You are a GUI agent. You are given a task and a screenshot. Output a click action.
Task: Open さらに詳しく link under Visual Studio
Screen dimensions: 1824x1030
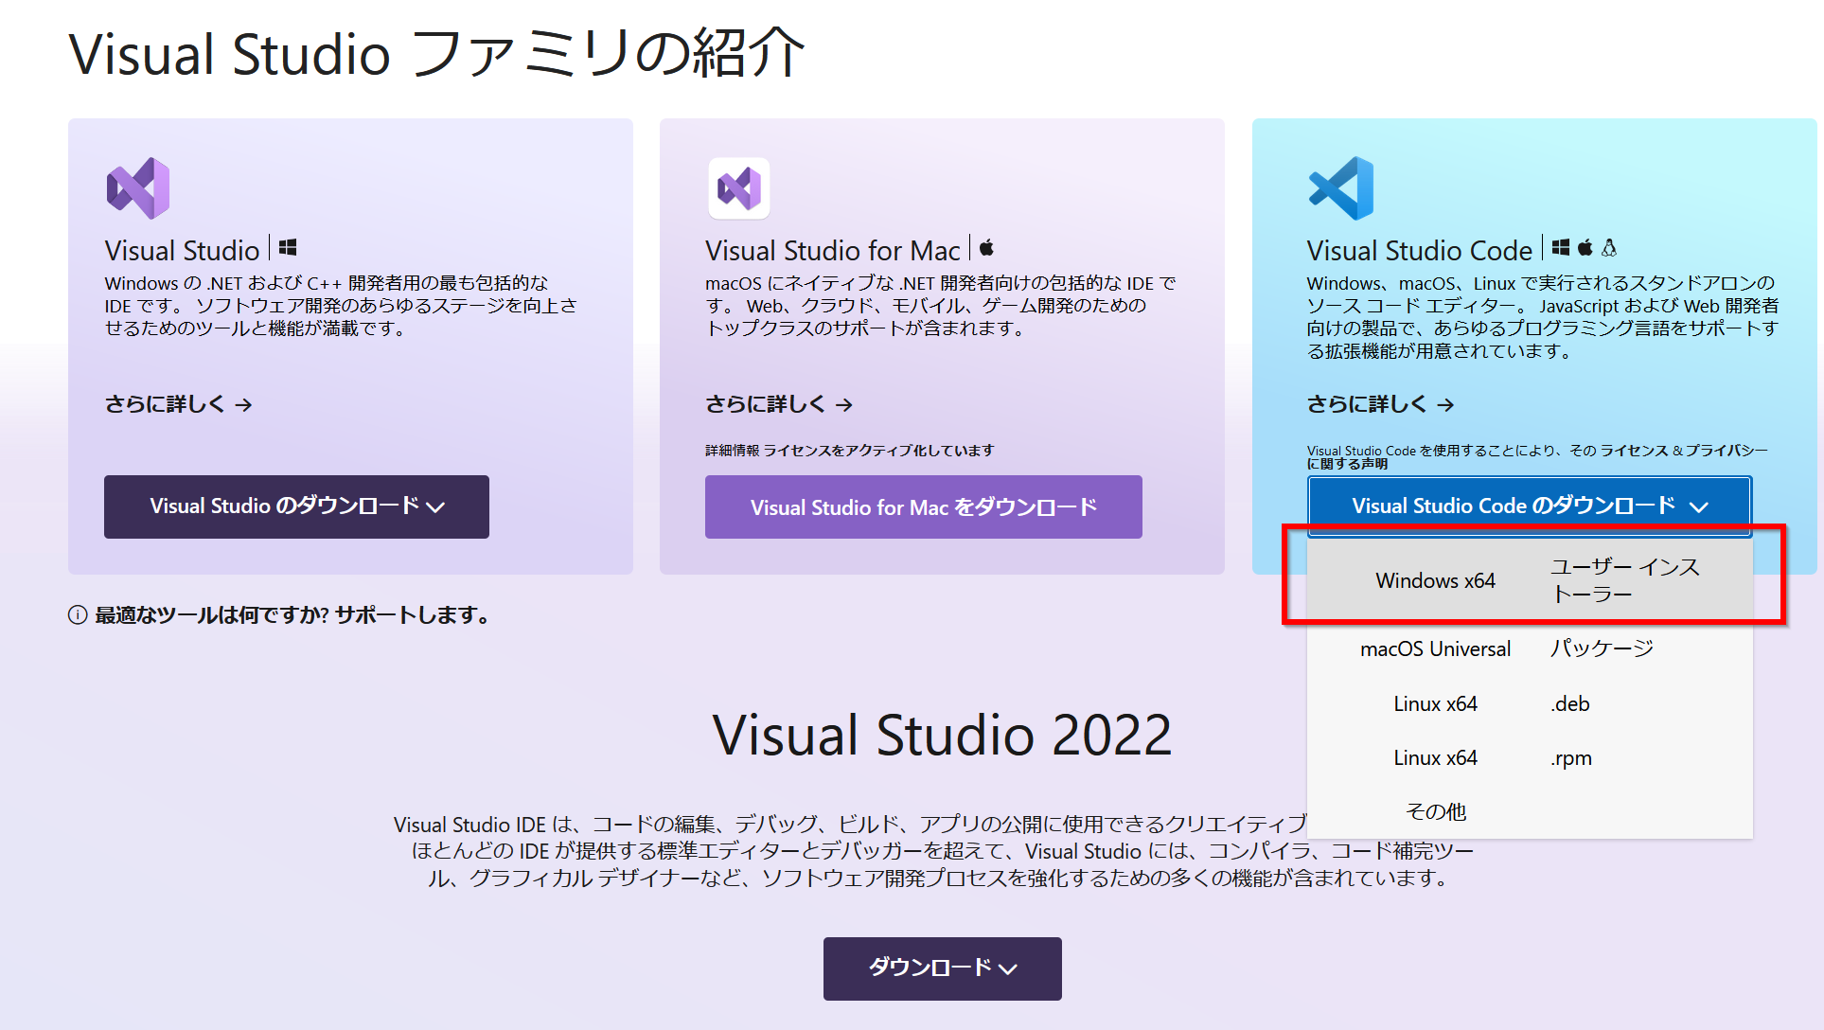pos(179,404)
